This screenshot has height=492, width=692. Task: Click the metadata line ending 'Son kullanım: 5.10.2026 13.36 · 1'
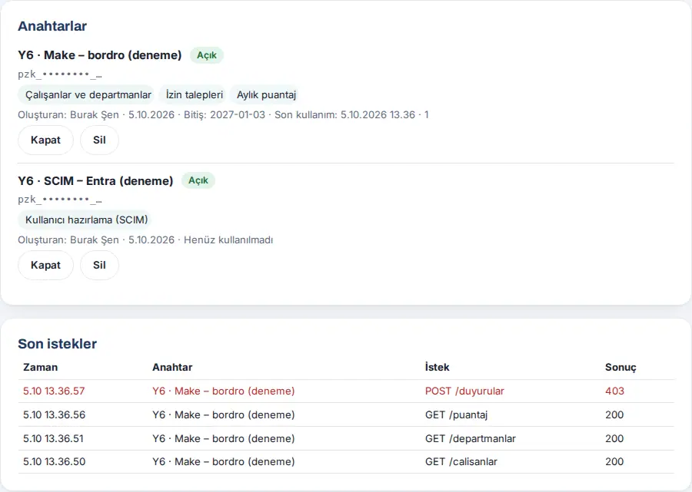223,115
